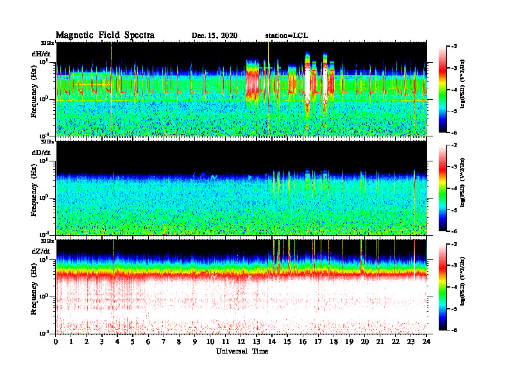Click the hour 2 tick label on the time axis

pos(87,342)
